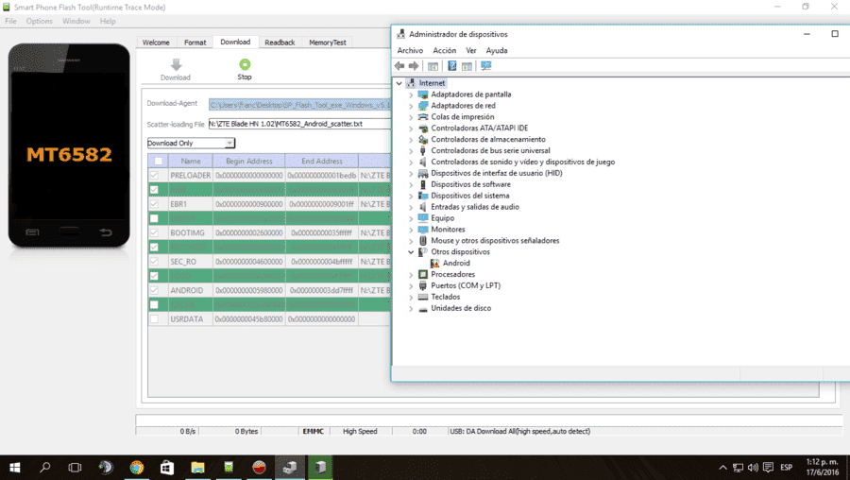Click the help toolbar icon in Device Manager
The width and height of the screenshot is (850, 480).
click(x=452, y=65)
